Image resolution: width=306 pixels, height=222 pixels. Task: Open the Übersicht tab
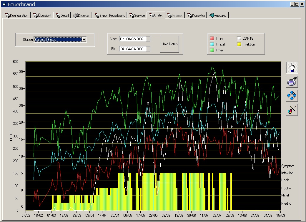coord(42,16)
